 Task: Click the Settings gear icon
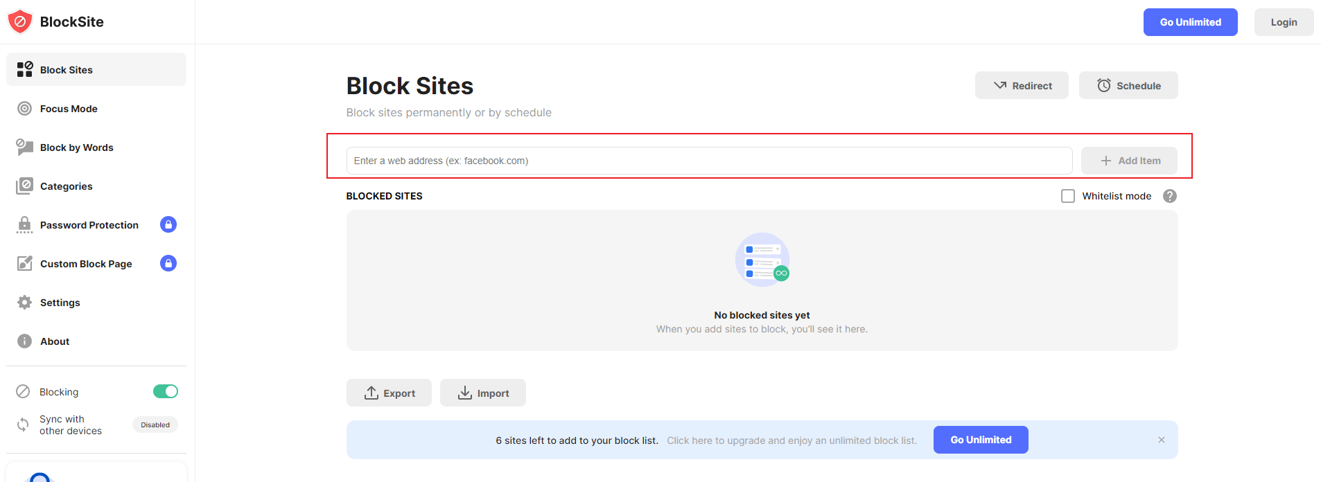pos(25,303)
